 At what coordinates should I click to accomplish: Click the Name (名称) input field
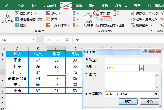[132, 61]
